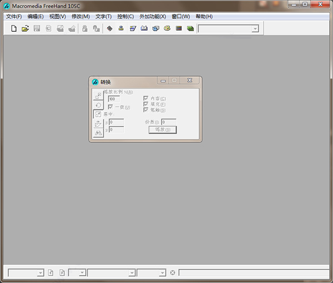Toggle the 内容 contents checkbox
The height and width of the screenshot is (283, 333).
(x=146, y=98)
